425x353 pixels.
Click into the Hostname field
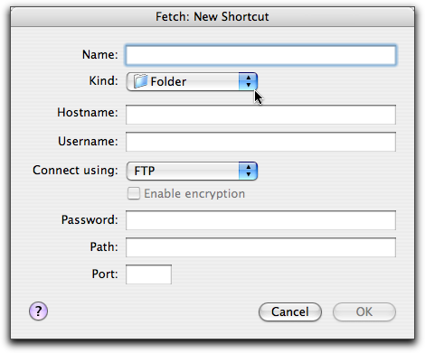(x=260, y=115)
